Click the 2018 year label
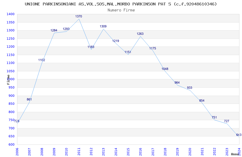Image resolution: width=242 pixels, height=157 pixels. pyautogui.click(x=165, y=152)
